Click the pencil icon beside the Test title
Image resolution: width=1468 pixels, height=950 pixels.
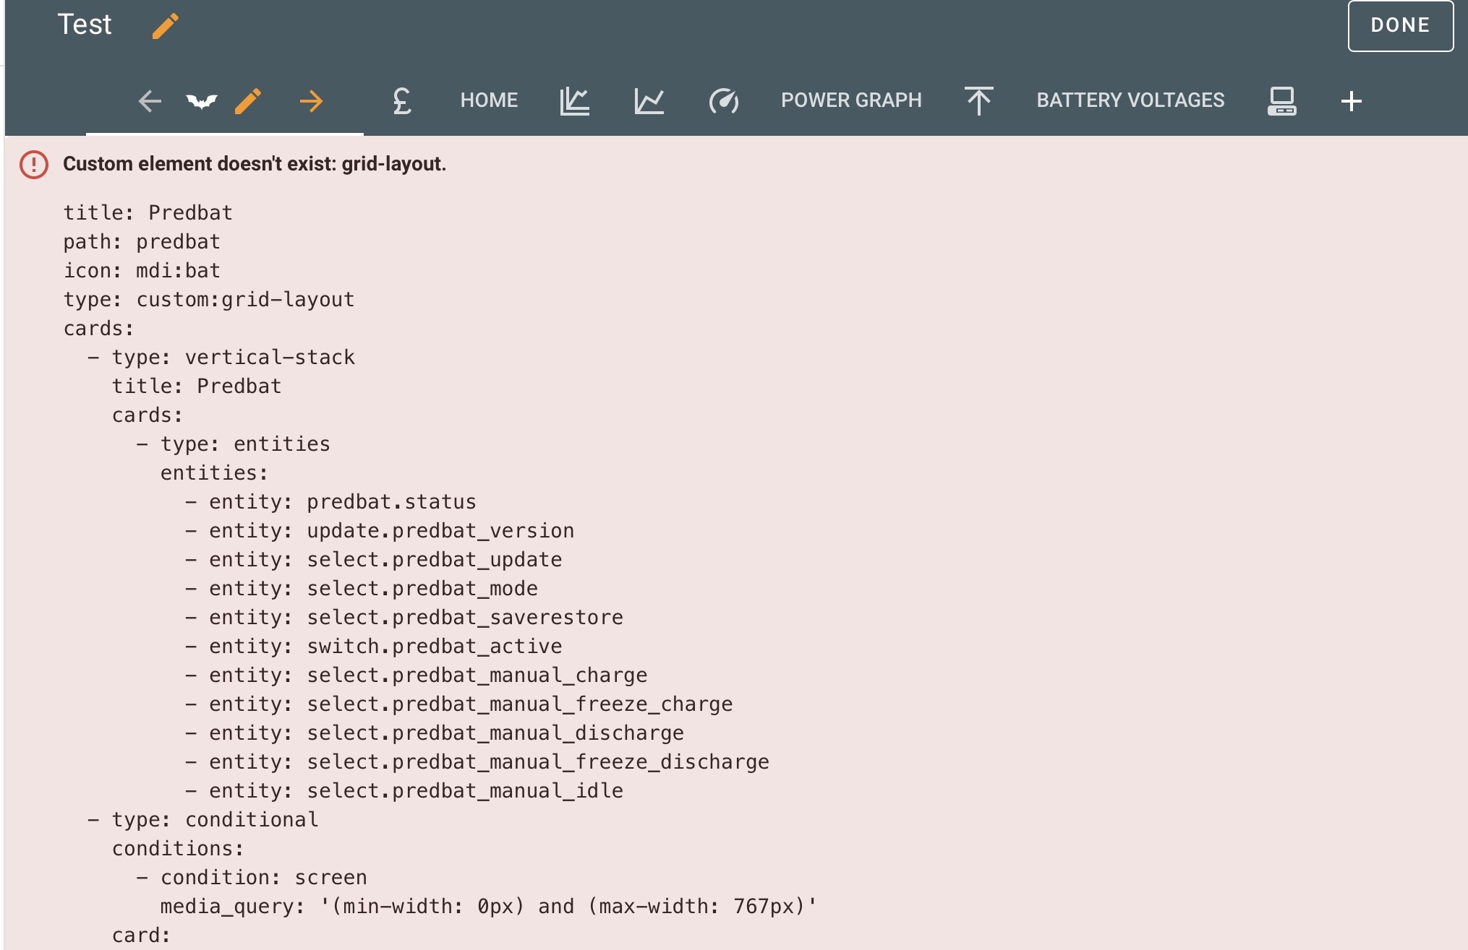[x=166, y=26]
